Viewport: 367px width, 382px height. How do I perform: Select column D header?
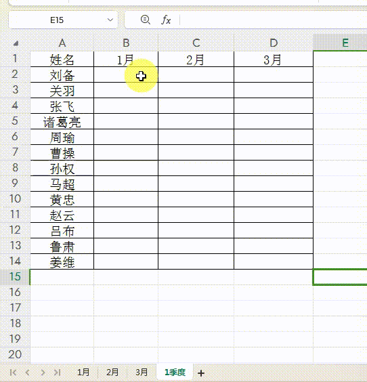point(274,43)
